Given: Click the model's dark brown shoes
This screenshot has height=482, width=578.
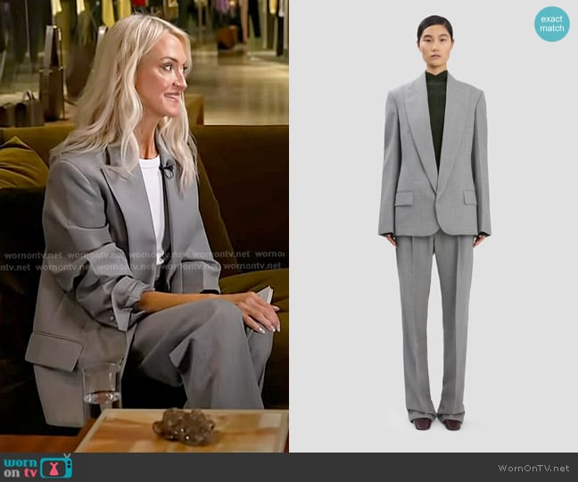Looking at the screenshot, I should pyautogui.click(x=433, y=423).
